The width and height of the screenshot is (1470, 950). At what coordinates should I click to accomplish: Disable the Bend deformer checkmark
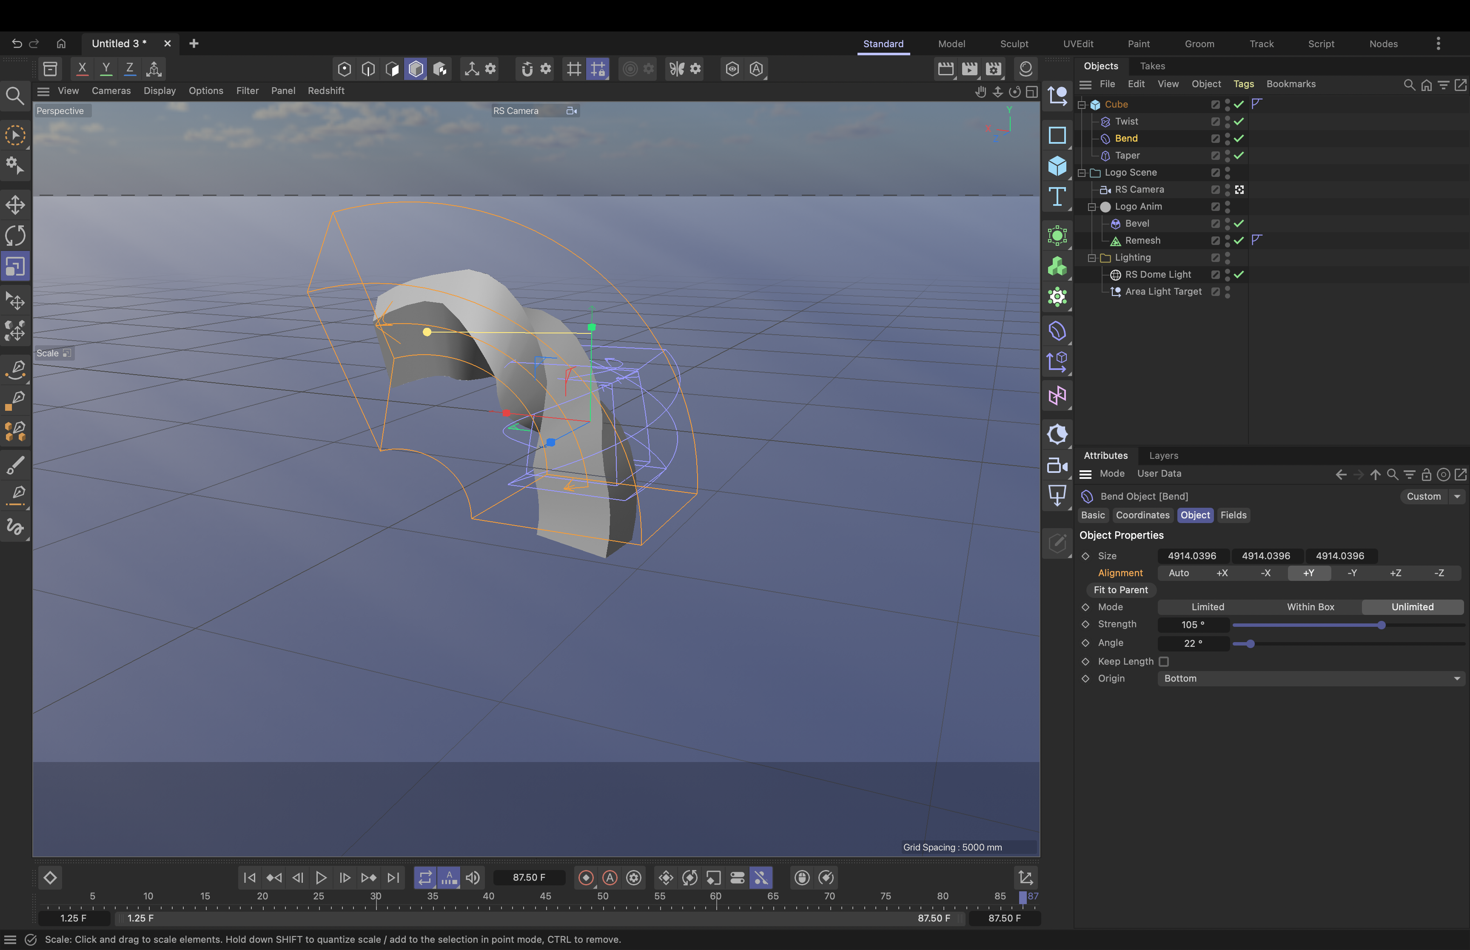(1239, 138)
